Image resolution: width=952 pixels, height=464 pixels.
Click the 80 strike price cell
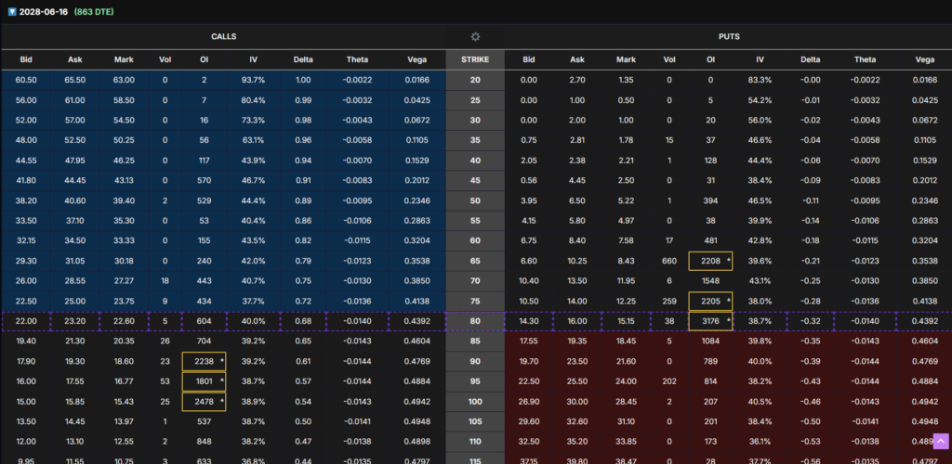tap(475, 321)
